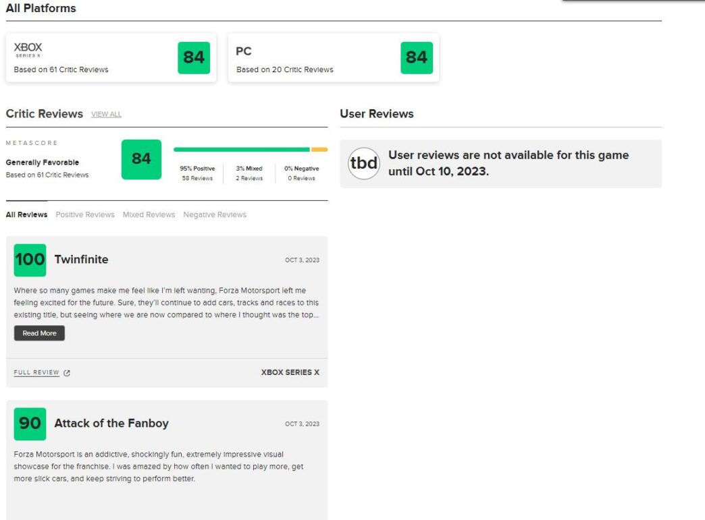Viewport: 705px width, 520px height.
Task: Click the '58 Reviews' count text
Action: 197,178
